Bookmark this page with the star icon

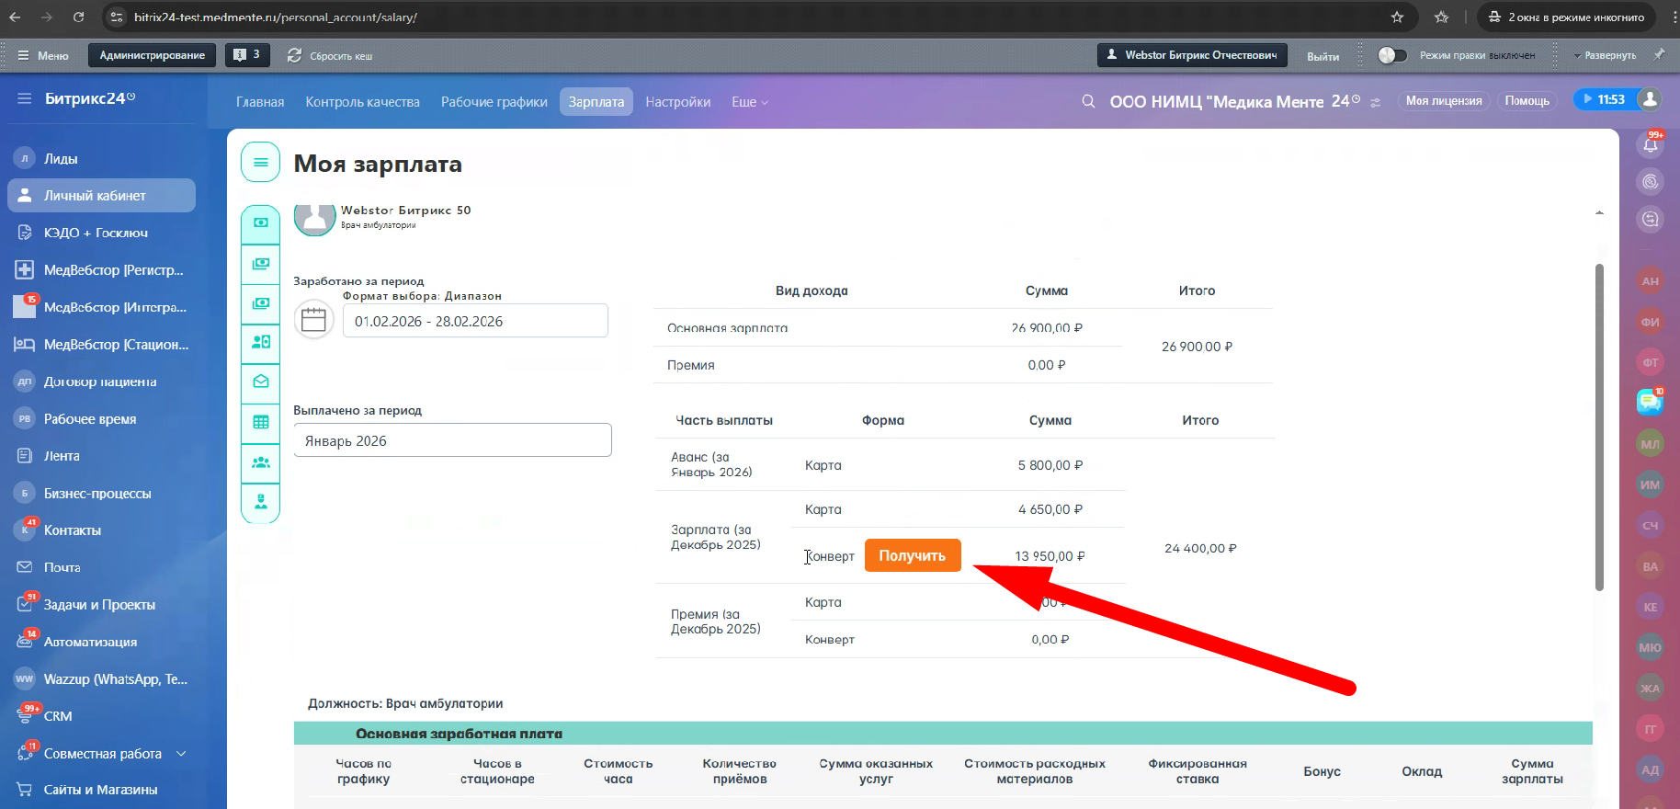click(1397, 17)
